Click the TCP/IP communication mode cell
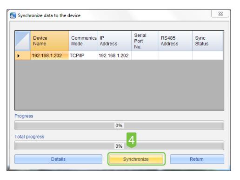The width and height of the screenshot is (240, 180). [83, 55]
